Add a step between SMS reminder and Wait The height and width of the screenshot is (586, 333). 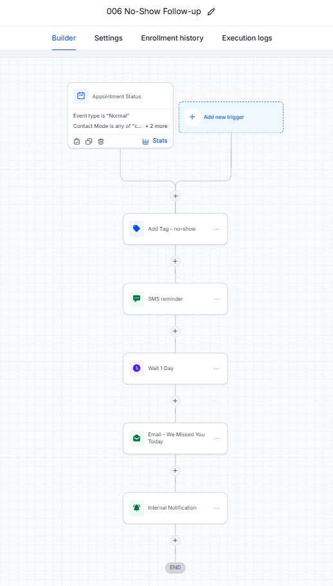click(175, 331)
